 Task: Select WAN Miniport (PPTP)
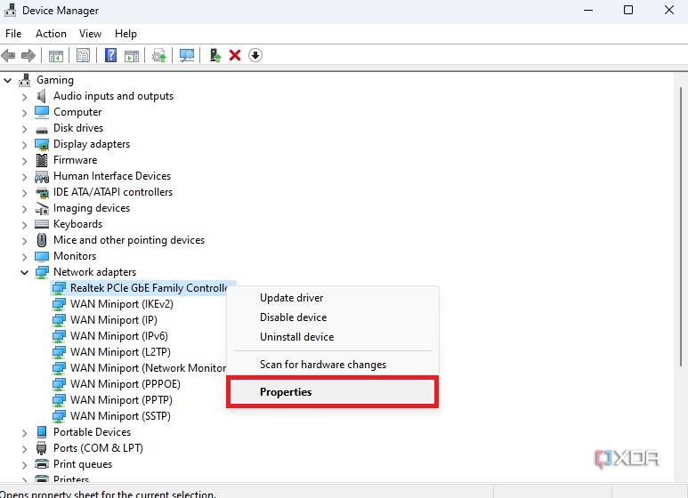click(121, 400)
